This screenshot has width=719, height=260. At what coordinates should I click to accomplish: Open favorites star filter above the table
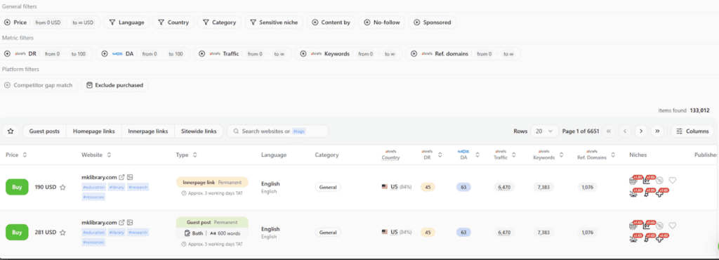[x=11, y=131]
